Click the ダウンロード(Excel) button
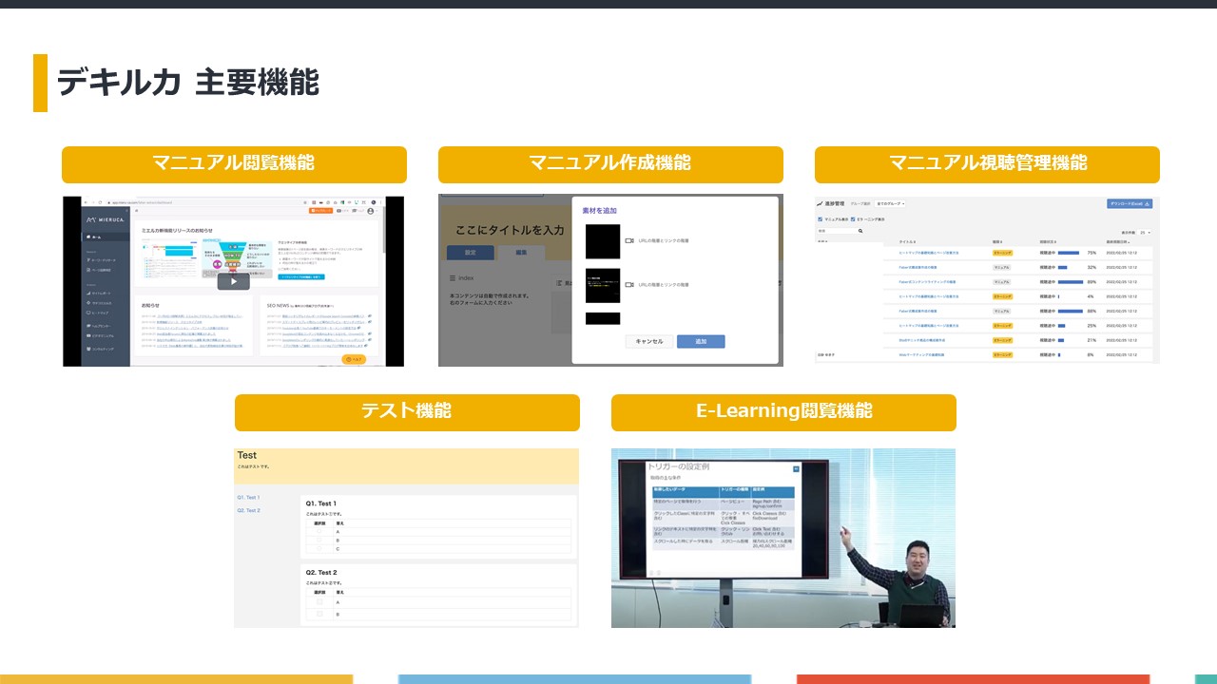Viewport: 1217px width, 684px height. [x=1130, y=203]
